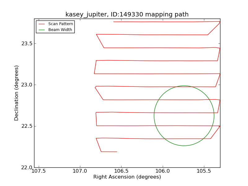Select the 23.0 y-axis tick label
248x186 pixels.
point(26,85)
